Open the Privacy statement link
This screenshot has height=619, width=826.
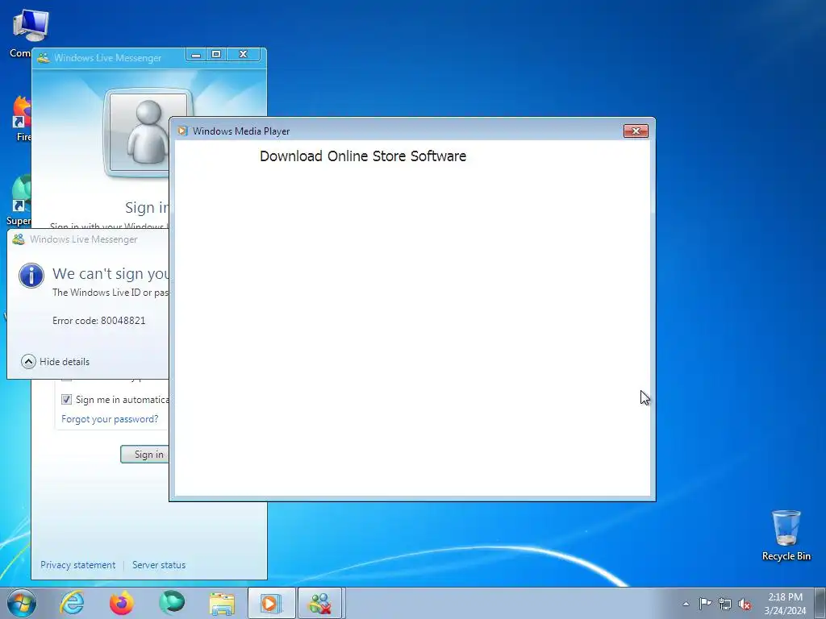click(x=78, y=565)
